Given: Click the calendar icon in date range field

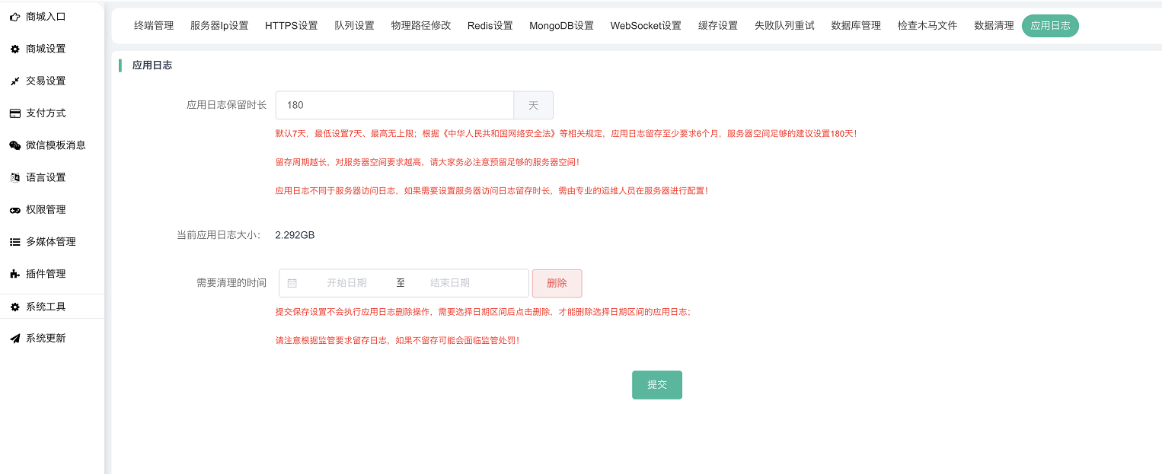Looking at the screenshot, I should [292, 283].
